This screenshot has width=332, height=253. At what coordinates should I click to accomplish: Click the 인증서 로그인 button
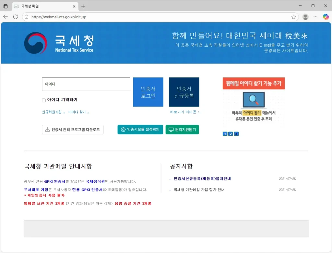pyautogui.click(x=148, y=92)
